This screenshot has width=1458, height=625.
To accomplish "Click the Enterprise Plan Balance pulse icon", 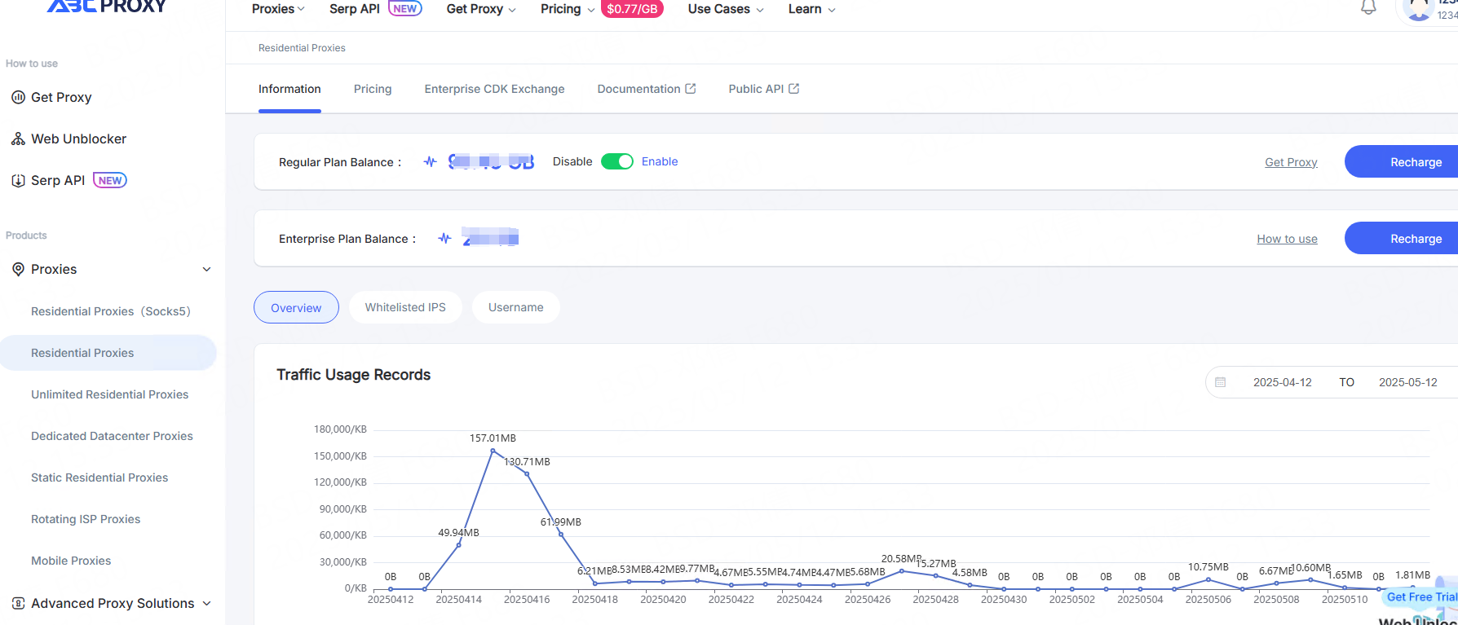I will point(444,238).
